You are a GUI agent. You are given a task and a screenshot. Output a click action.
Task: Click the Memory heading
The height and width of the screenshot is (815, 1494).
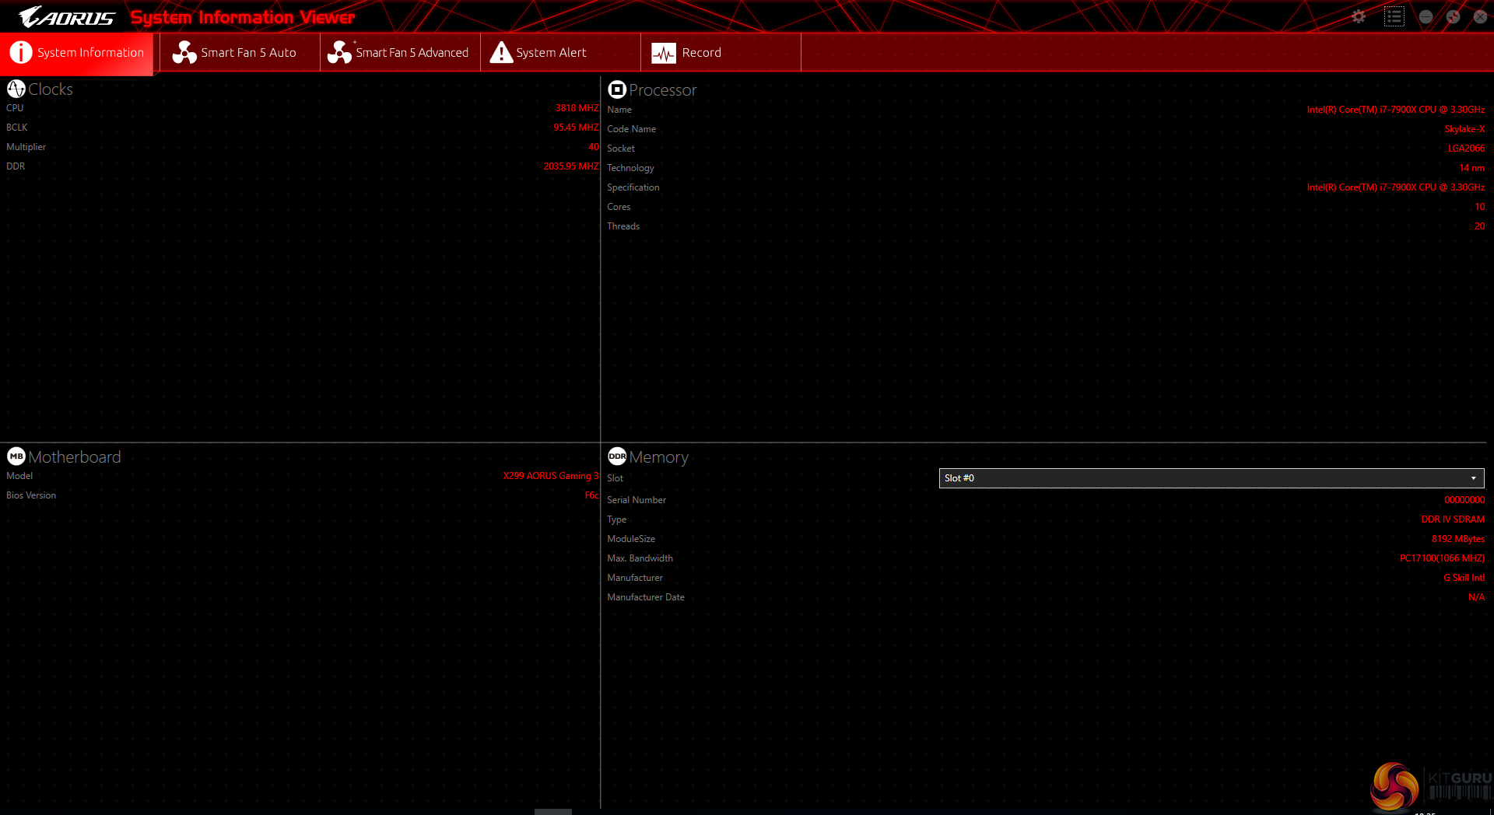point(659,457)
